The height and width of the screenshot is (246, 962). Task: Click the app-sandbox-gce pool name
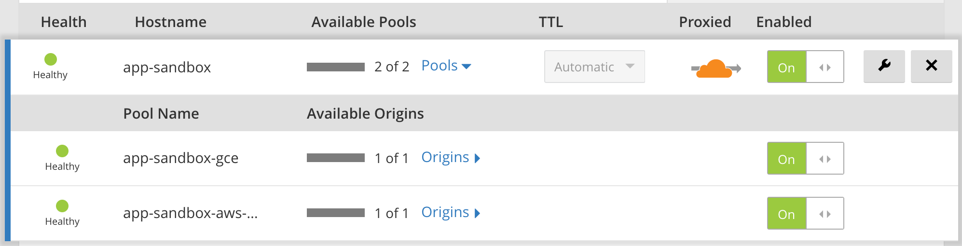click(x=181, y=158)
